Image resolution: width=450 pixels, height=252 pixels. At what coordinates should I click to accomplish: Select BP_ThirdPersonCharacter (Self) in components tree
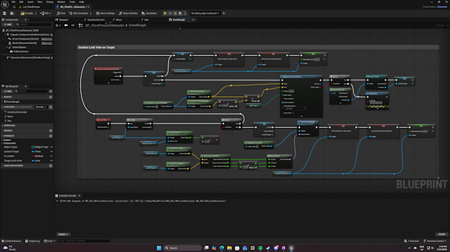pyautogui.click(x=20, y=30)
